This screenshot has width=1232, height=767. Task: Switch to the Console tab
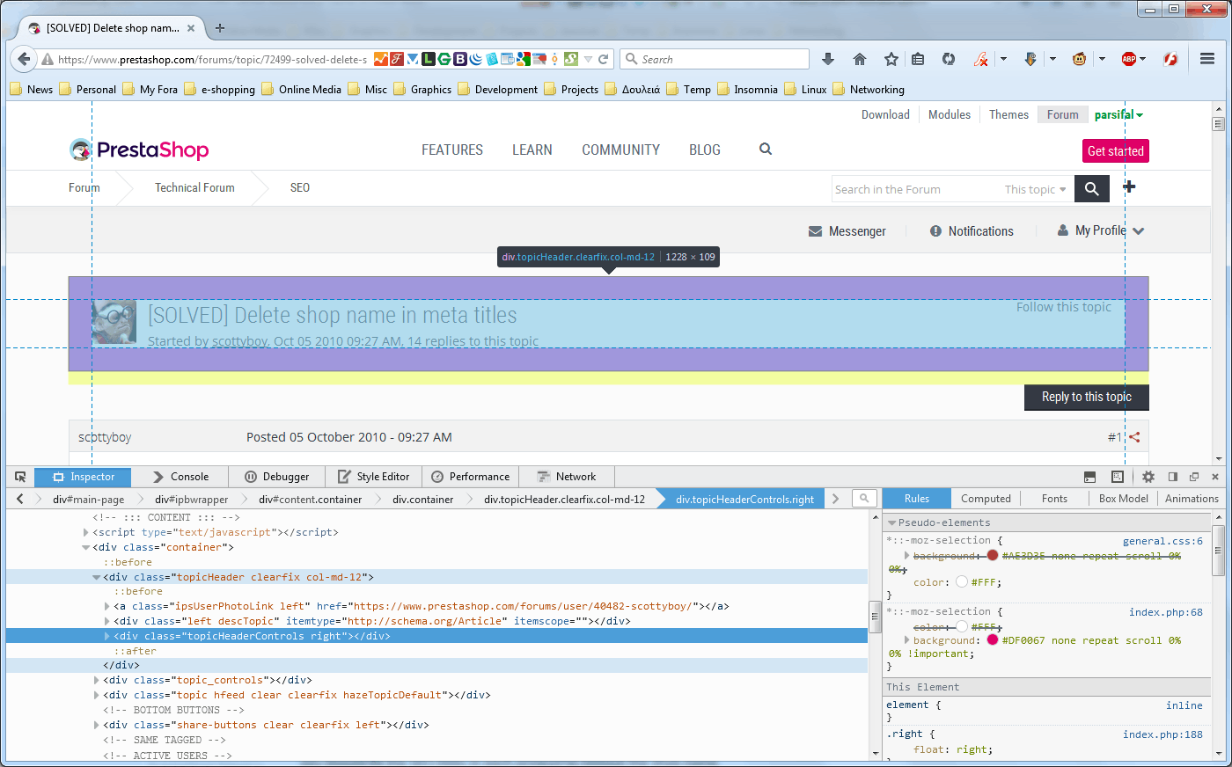(x=180, y=477)
